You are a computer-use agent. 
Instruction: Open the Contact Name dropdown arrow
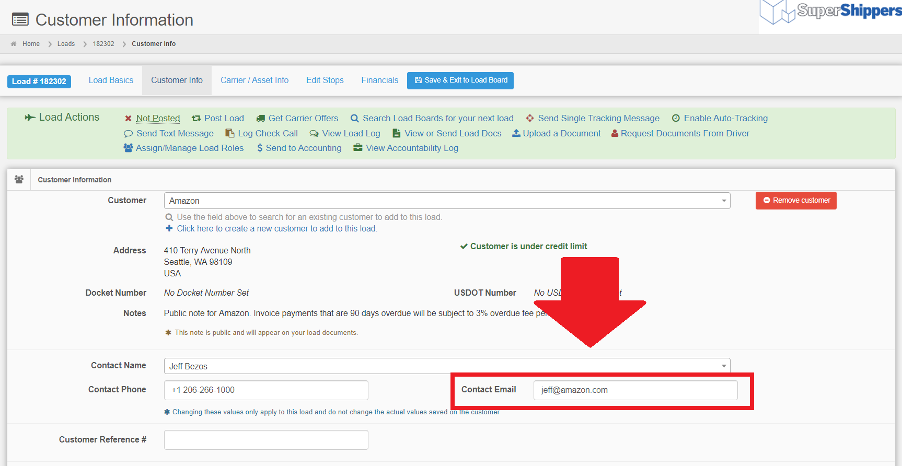pos(724,366)
